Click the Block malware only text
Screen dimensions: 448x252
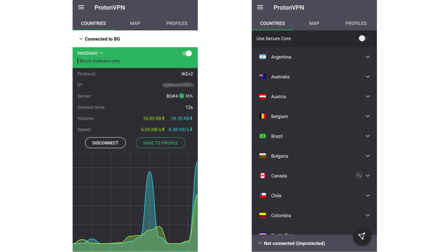coord(100,61)
